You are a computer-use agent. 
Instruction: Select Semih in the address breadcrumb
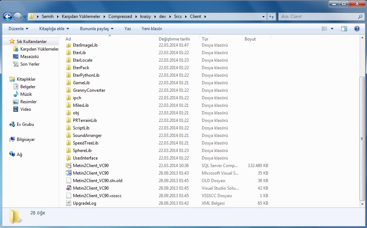point(48,16)
